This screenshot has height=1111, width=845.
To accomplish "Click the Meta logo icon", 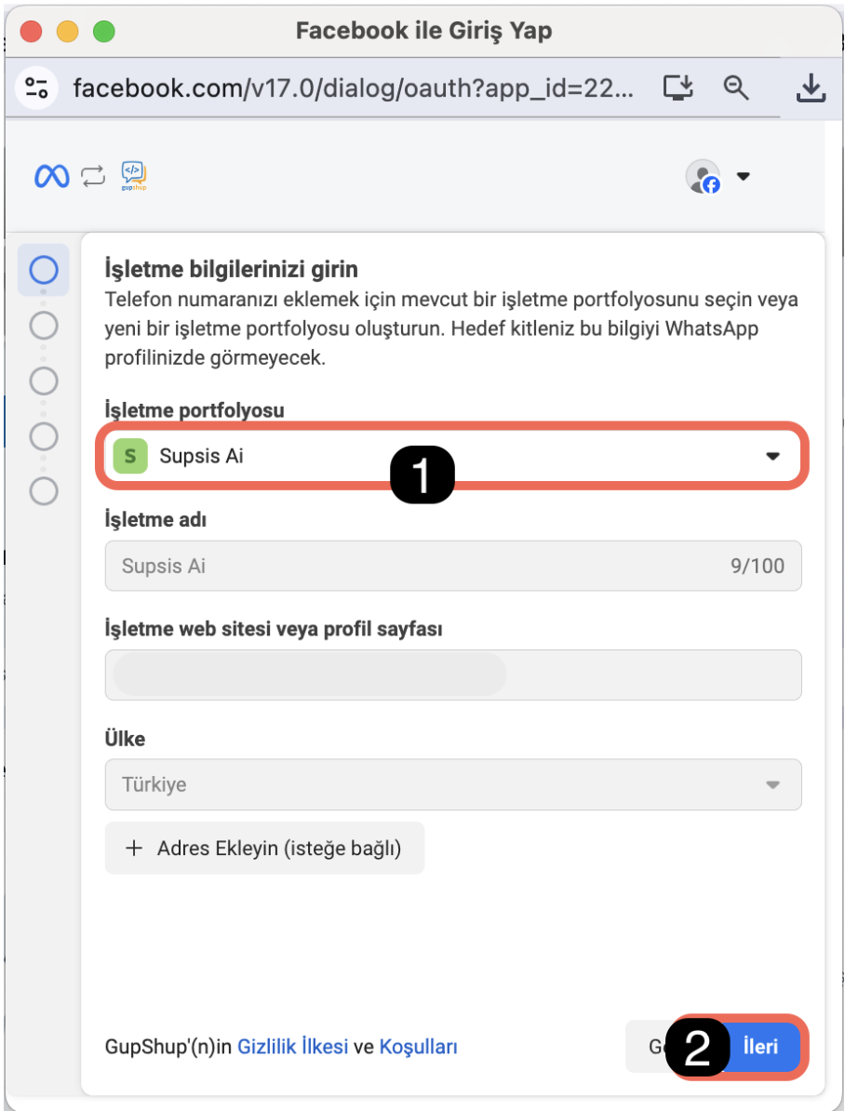I will pos(52,176).
